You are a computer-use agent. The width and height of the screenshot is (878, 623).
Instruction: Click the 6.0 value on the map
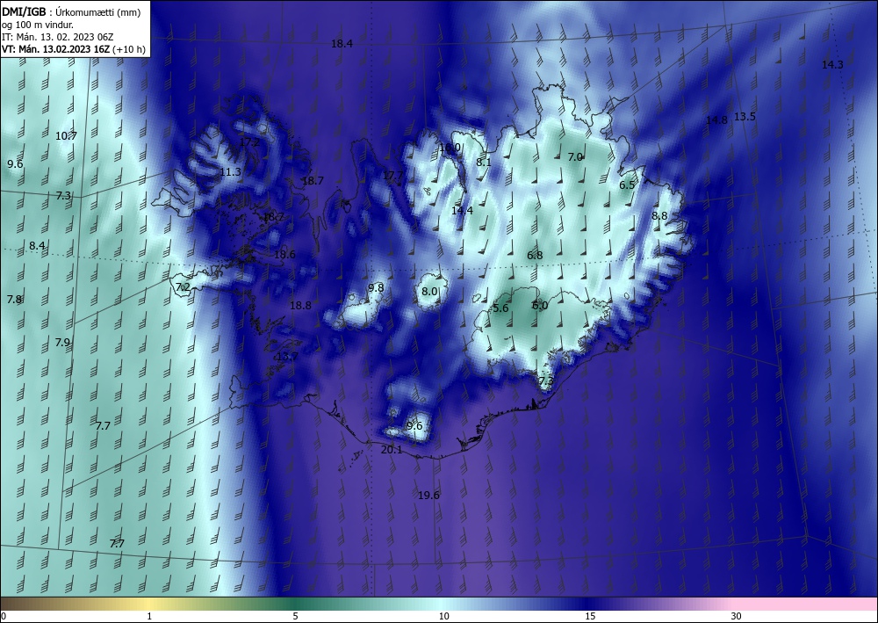pyautogui.click(x=540, y=305)
